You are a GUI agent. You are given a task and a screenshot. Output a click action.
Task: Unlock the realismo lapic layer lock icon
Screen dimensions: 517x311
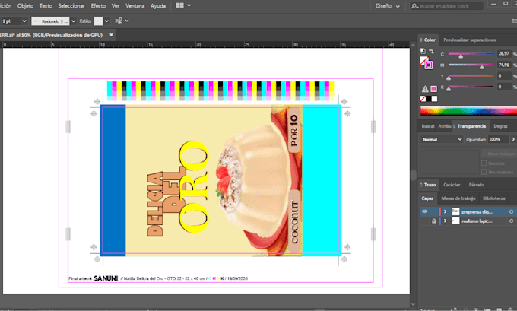click(434, 221)
